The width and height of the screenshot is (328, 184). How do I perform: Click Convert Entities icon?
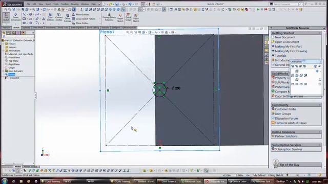click(59, 17)
